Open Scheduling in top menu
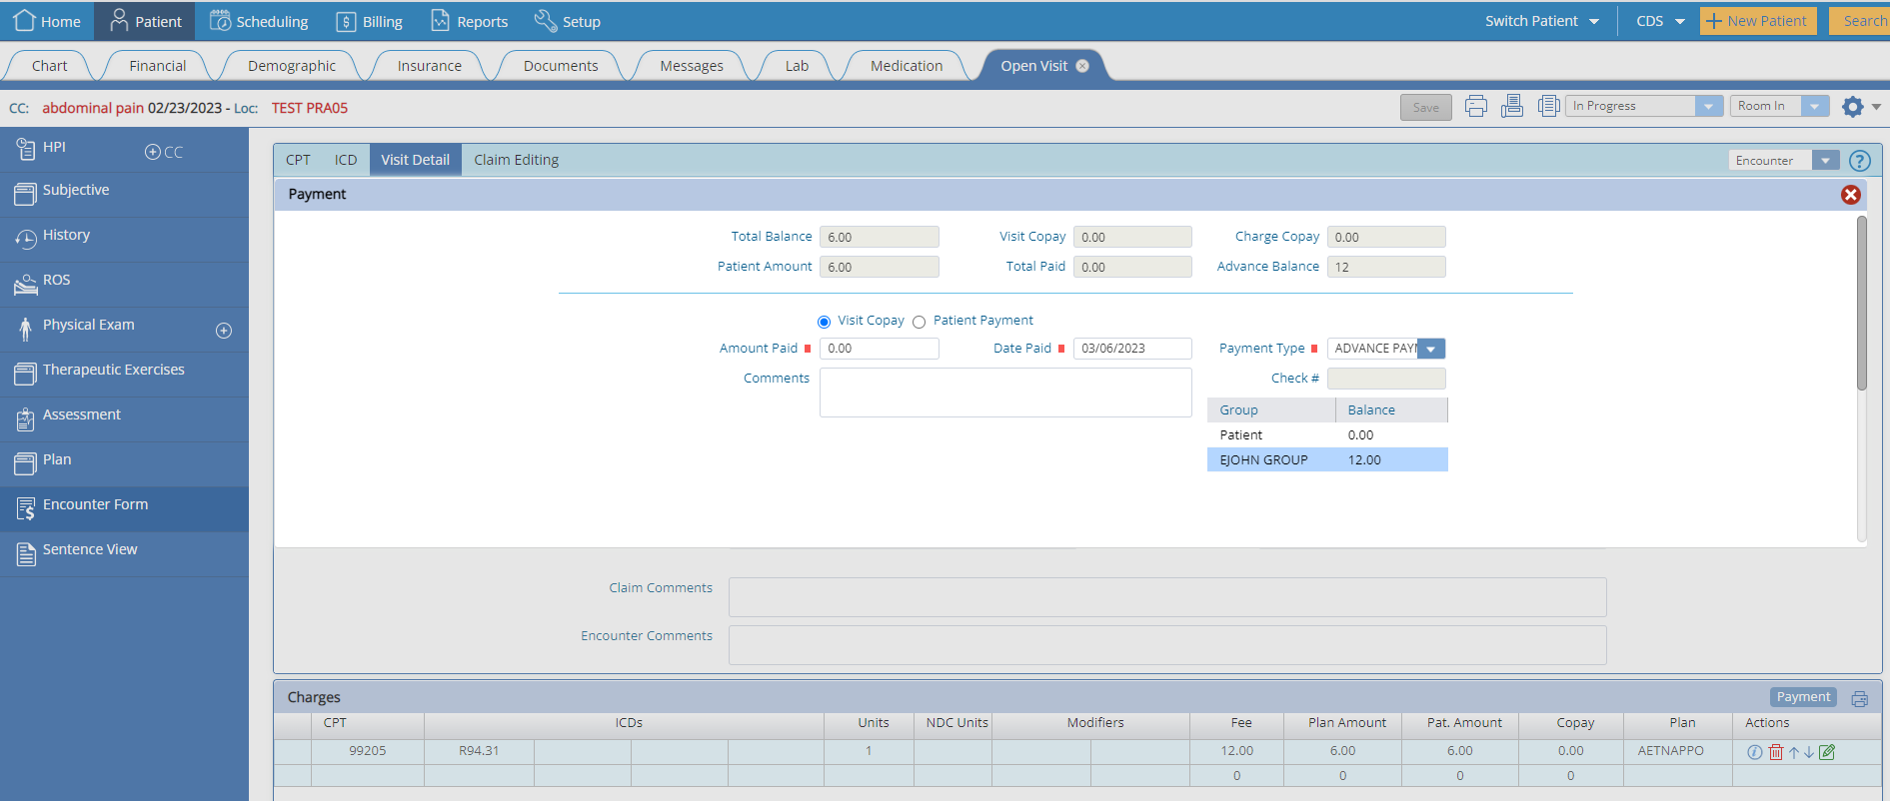This screenshot has width=1890, height=801. (x=259, y=21)
